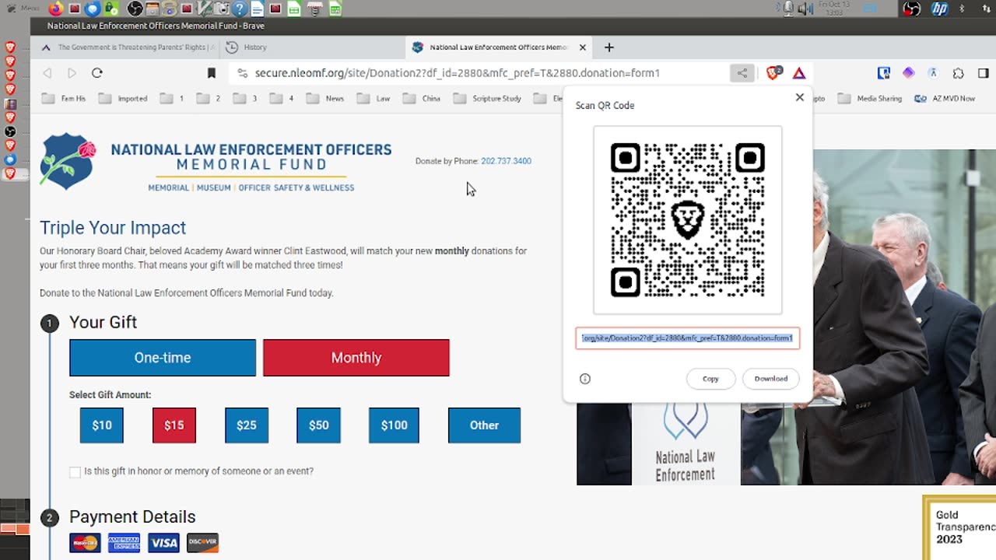
Task: Launch Firefox from the top panel
Action: (56, 9)
